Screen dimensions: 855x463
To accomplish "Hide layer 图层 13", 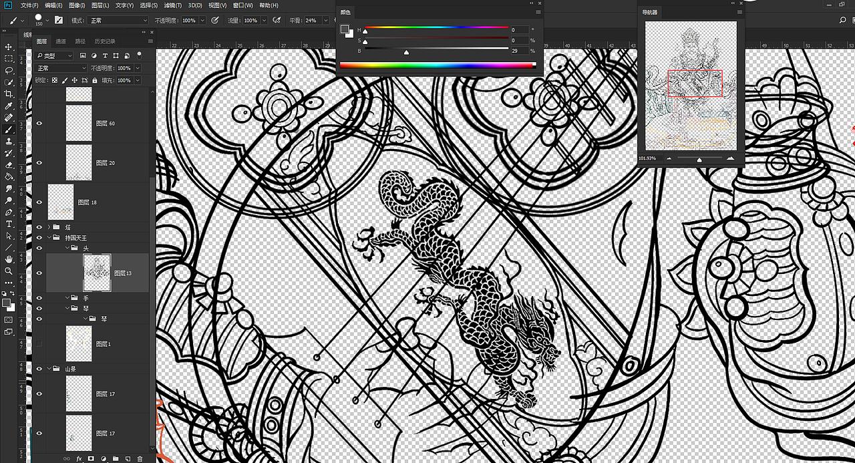I will coord(39,273).
